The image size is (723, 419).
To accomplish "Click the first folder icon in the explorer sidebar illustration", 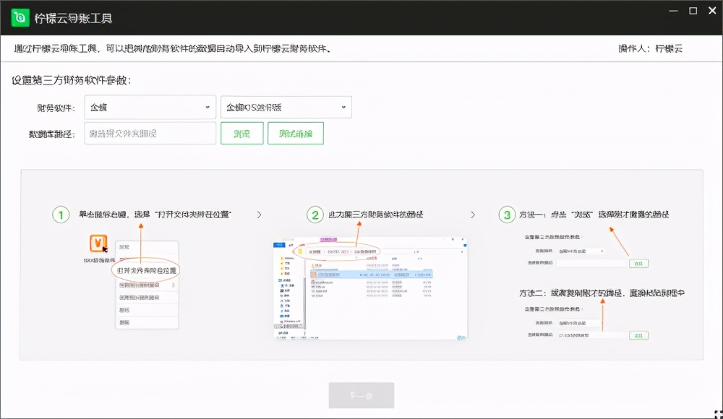I will (282, 258).
